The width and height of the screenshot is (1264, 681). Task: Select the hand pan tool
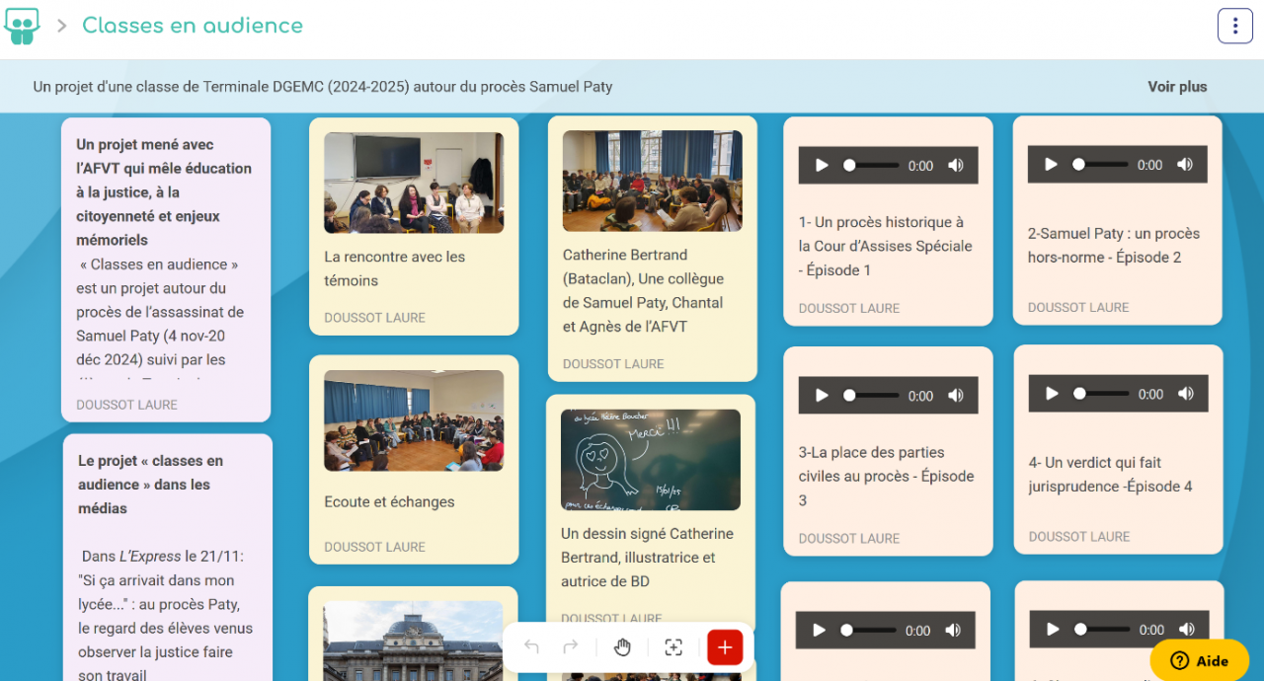(622, 647)
